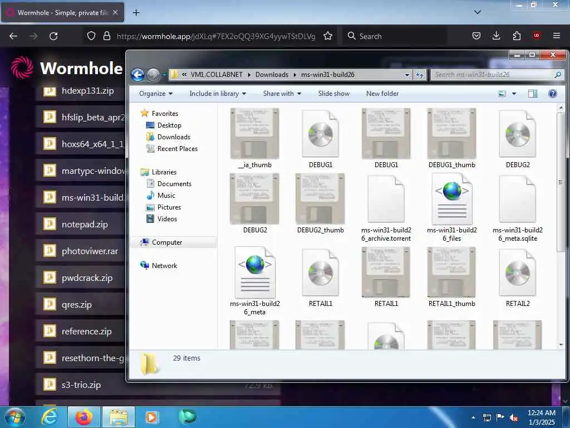Refresh the Explorer address bar location
This screenshot has width=570, height=428.
click(420, 75)
